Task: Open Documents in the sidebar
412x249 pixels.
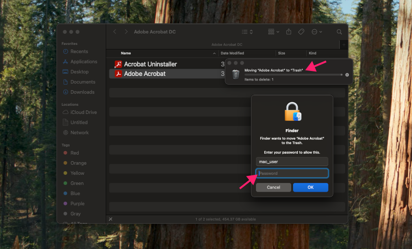Action: pyautogui.click(x=83, y=82)
